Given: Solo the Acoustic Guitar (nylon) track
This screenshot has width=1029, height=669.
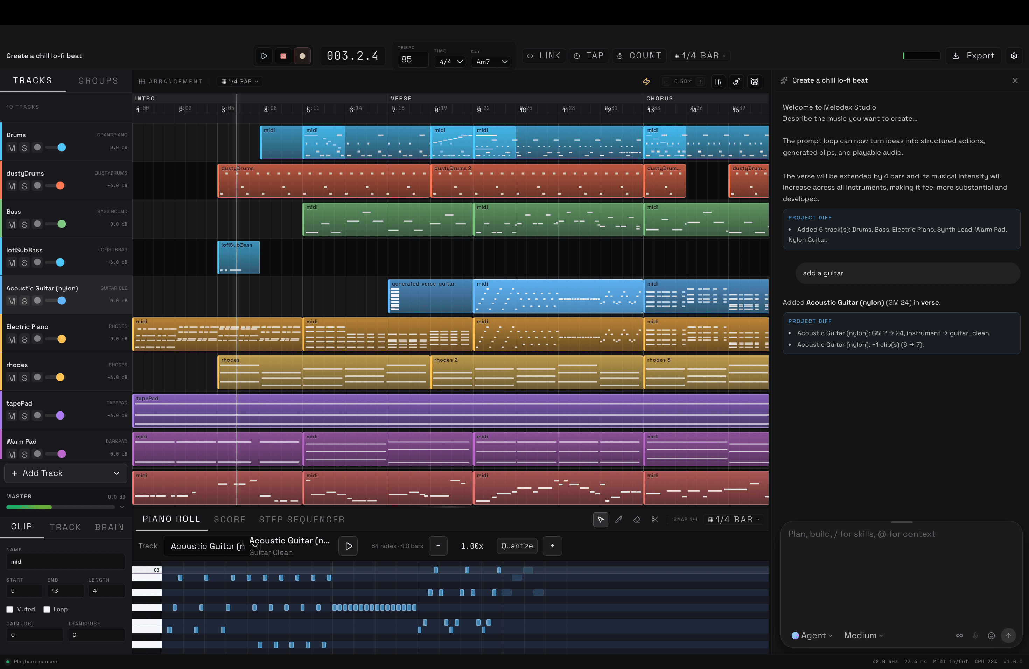Looking at the screenshot, I should click(24, 301).
